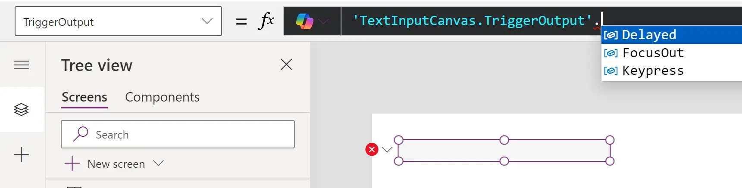Close the Tree view panel
This screenshot has width=742, height=188.
[286, 65]
